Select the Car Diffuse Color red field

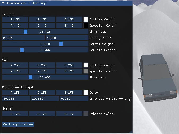click(15, 65)
